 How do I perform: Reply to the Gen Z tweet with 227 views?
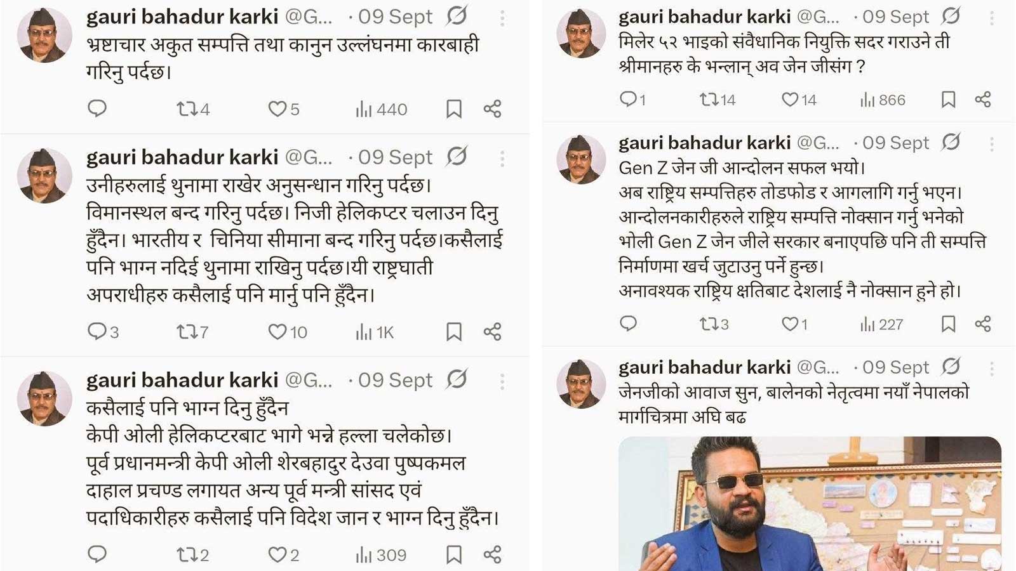[x=628, y=324]
